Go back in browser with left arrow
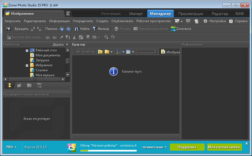The width and height of the screenshot is (252, 156). [79, 52]
